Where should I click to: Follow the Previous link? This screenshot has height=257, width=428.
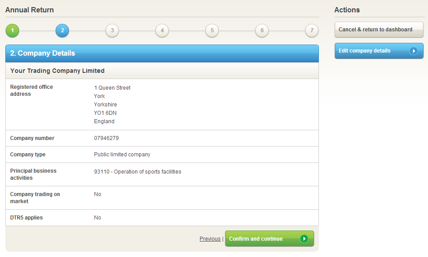pyautogui.click(x=210, y=239)
